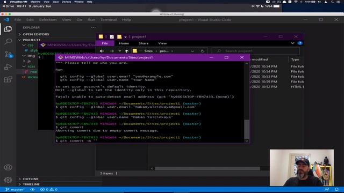Open VS Code Edit menu

(30, 20)
